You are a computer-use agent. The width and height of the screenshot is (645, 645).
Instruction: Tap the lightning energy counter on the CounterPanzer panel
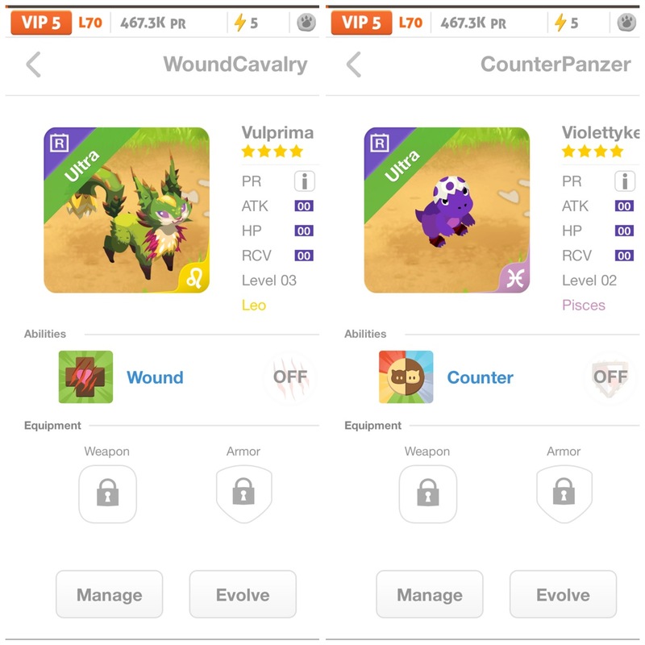(x=567, y=23)
